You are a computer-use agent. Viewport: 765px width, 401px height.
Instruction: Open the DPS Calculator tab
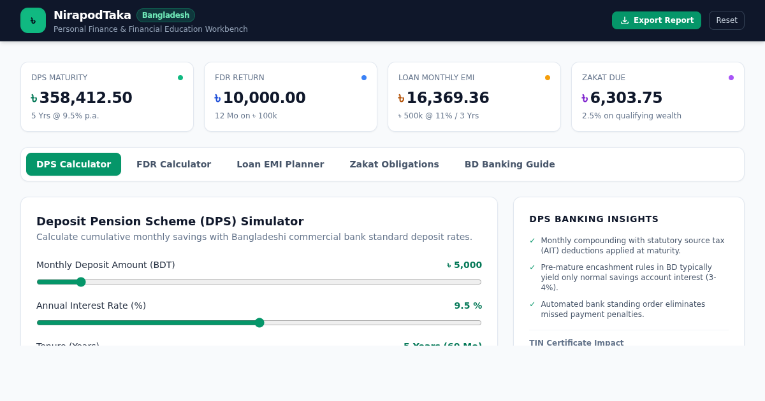[x=73, y=164]
